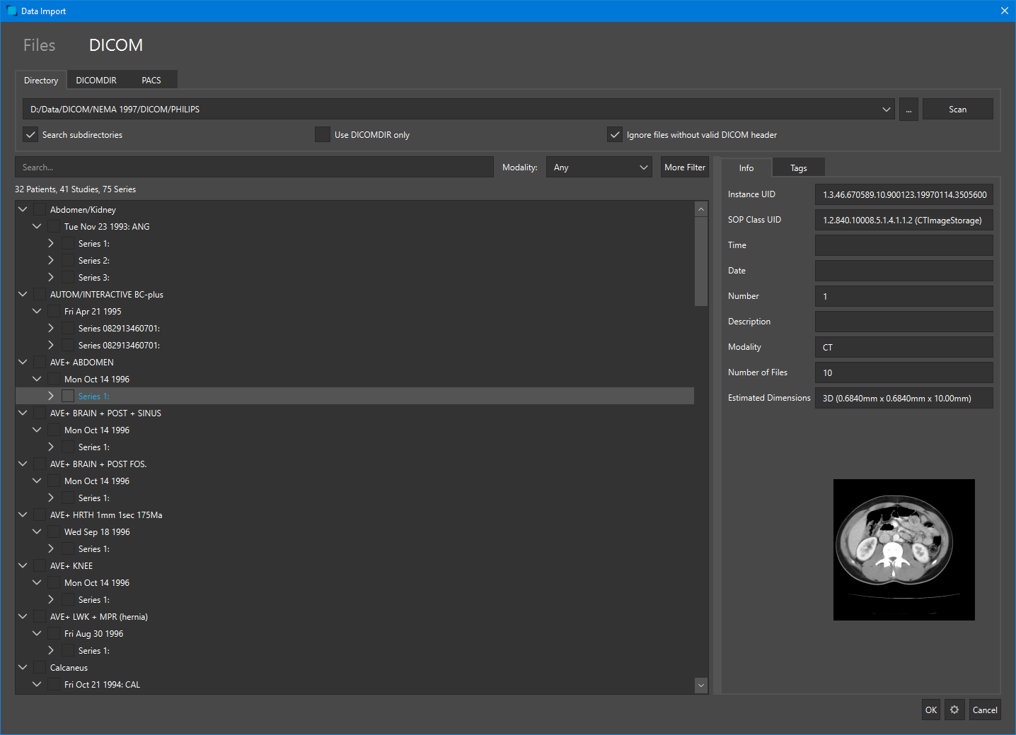This screenshot has height=735, width=1016.
Task: Click the Cancel button
Action: coord(985,710)
